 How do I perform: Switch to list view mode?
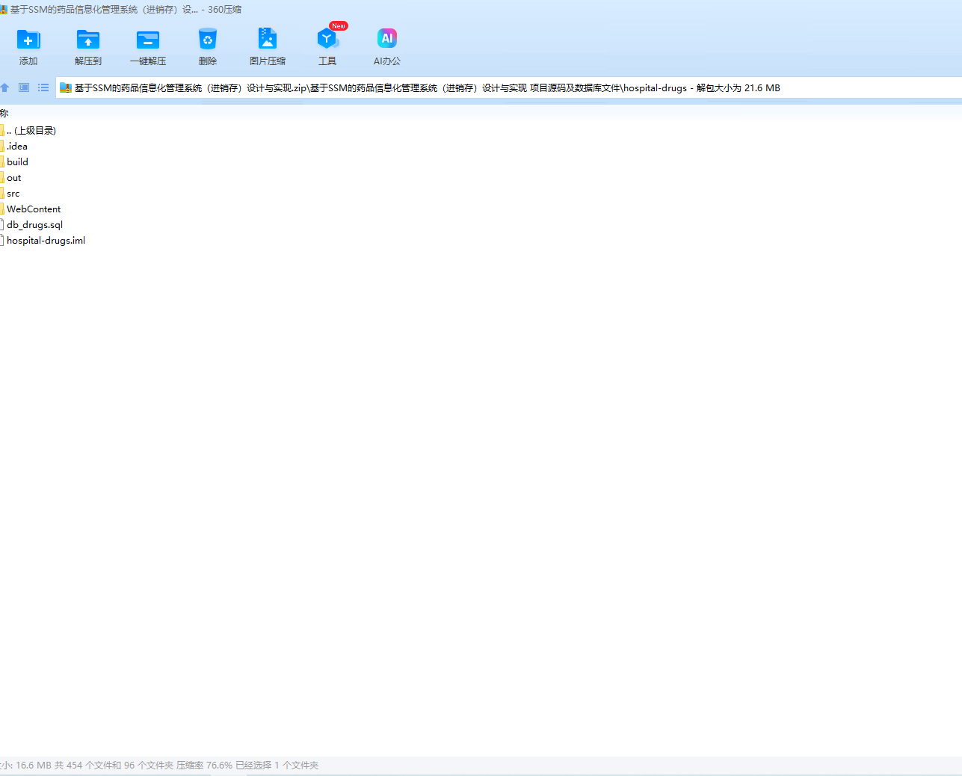point(43,87)
